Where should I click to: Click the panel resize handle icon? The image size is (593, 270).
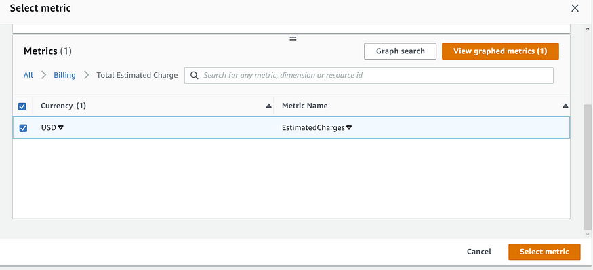click(x=293, y=39)
